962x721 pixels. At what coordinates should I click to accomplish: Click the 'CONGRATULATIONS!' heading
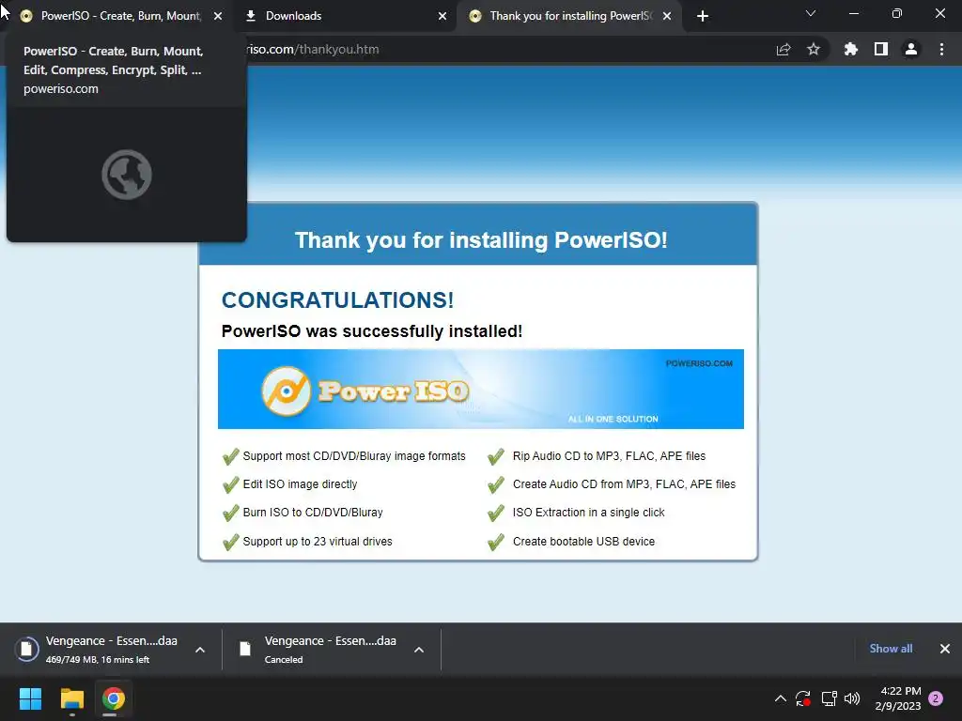tap(337, 300)
